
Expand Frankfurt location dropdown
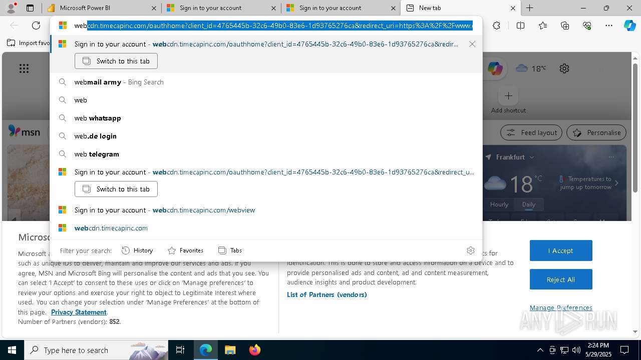[x=532, y=157]
